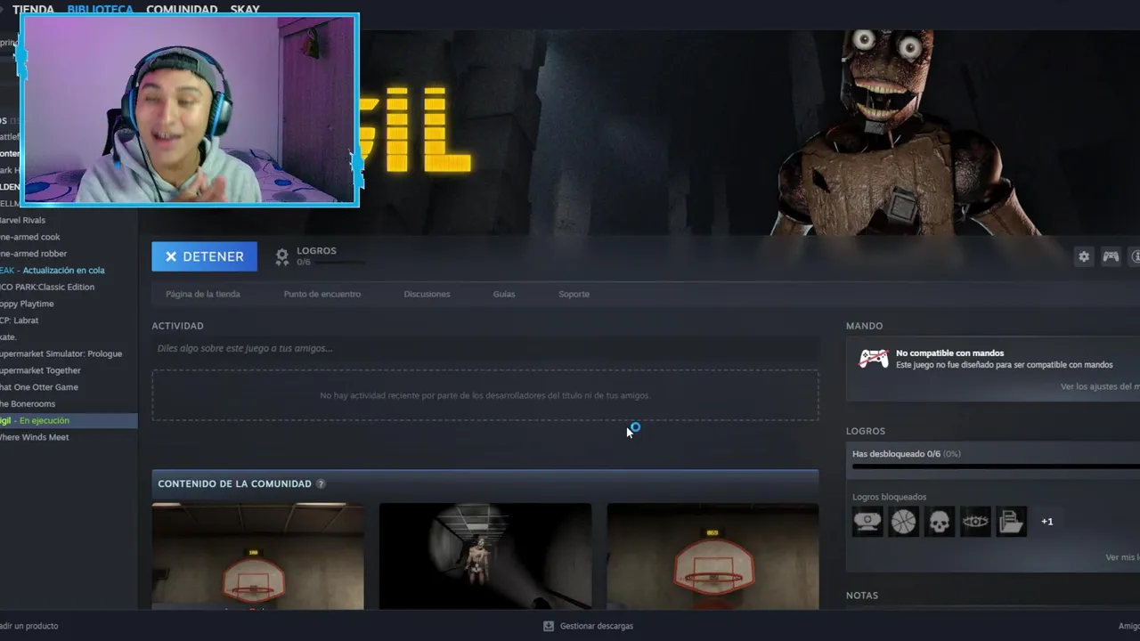Click the no-controller-support gamepad icon
1140x641 pixels.
click(x=873, y=359)
